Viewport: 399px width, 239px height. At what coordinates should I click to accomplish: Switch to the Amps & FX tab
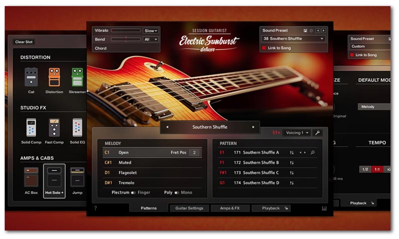tap(230, 208)
